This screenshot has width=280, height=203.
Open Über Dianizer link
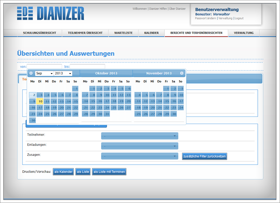[177, 9]
